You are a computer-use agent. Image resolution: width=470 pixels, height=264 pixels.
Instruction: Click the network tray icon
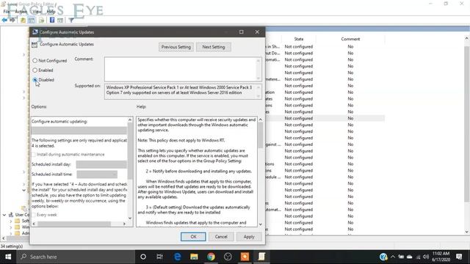[x=418, y=257]
